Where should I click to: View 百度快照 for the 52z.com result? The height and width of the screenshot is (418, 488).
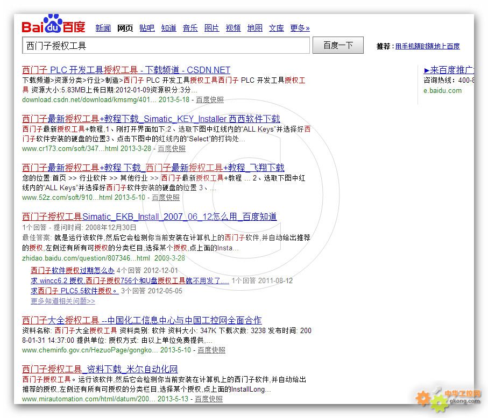(x=166, y=197)
